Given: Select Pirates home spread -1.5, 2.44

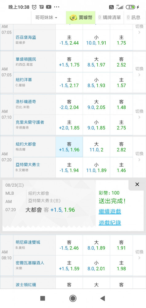Looking at the screenshot, I should pyautogui.click(x=69, y=40).
